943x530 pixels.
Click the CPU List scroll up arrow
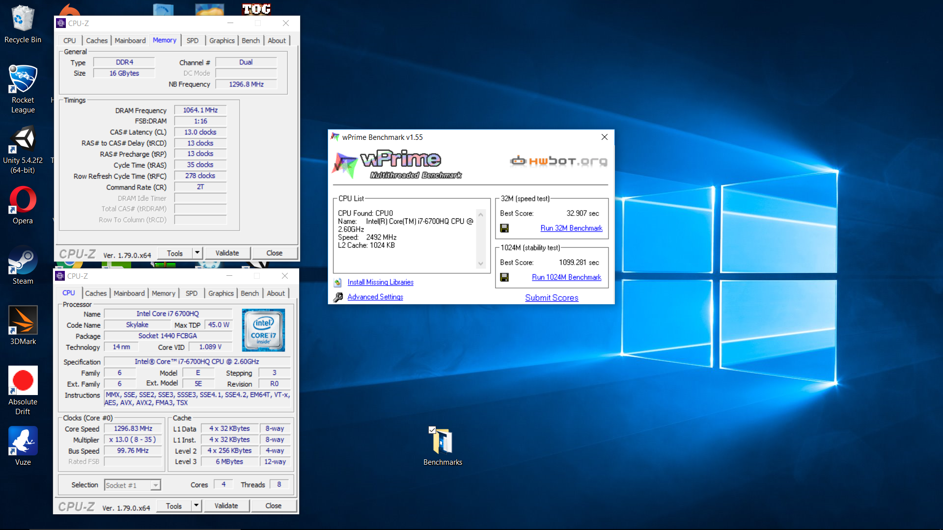point(481,214)
